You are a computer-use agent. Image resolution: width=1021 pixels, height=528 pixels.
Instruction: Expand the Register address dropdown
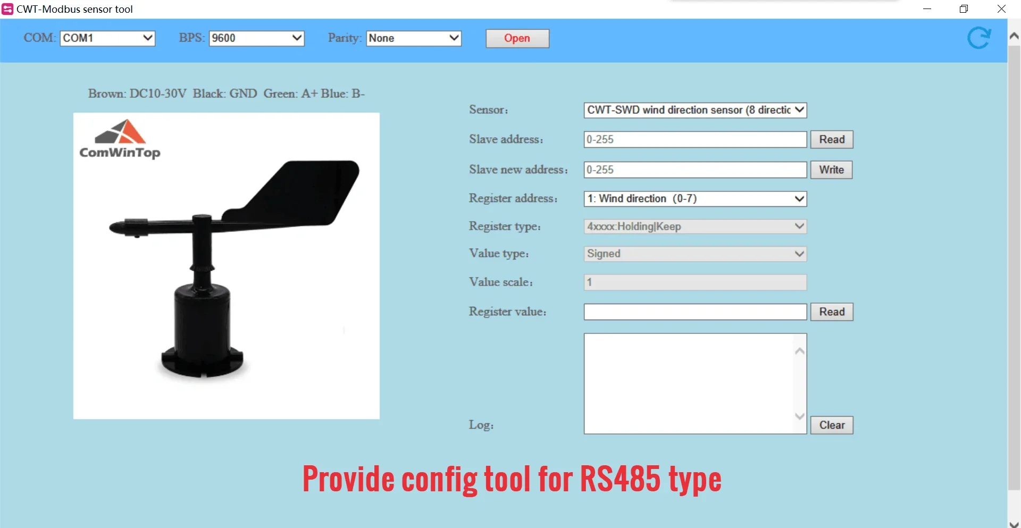695,199
